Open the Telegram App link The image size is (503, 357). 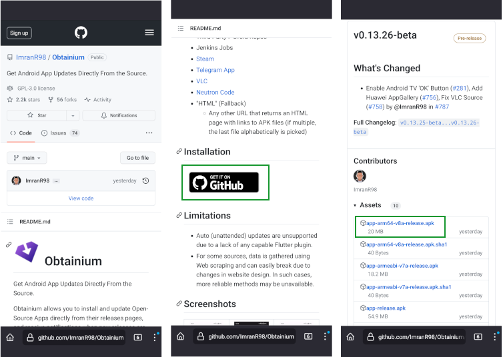215,70
